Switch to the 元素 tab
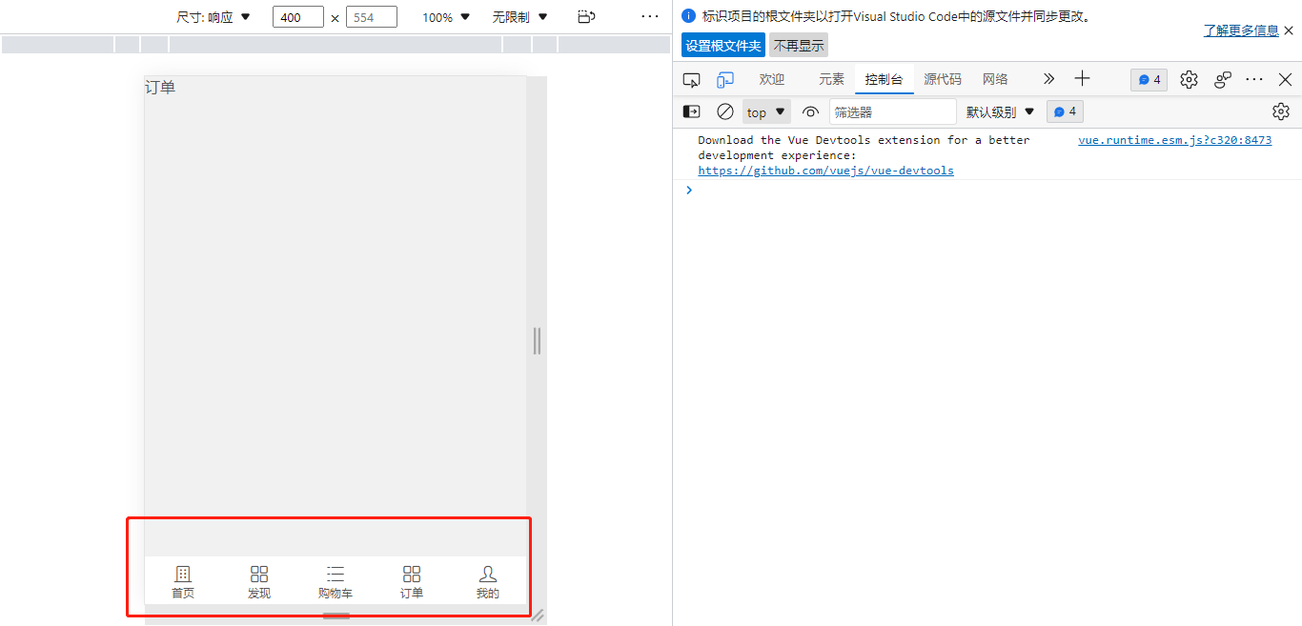Image resolution: width=1302 pixels, height=626 pixels. (x=831, y=80)
